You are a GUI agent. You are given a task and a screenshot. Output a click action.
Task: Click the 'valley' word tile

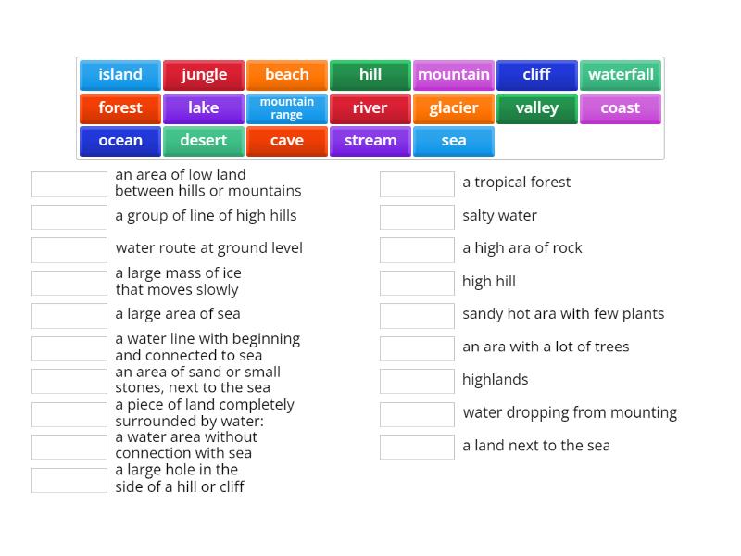click(x=536, y=108)
